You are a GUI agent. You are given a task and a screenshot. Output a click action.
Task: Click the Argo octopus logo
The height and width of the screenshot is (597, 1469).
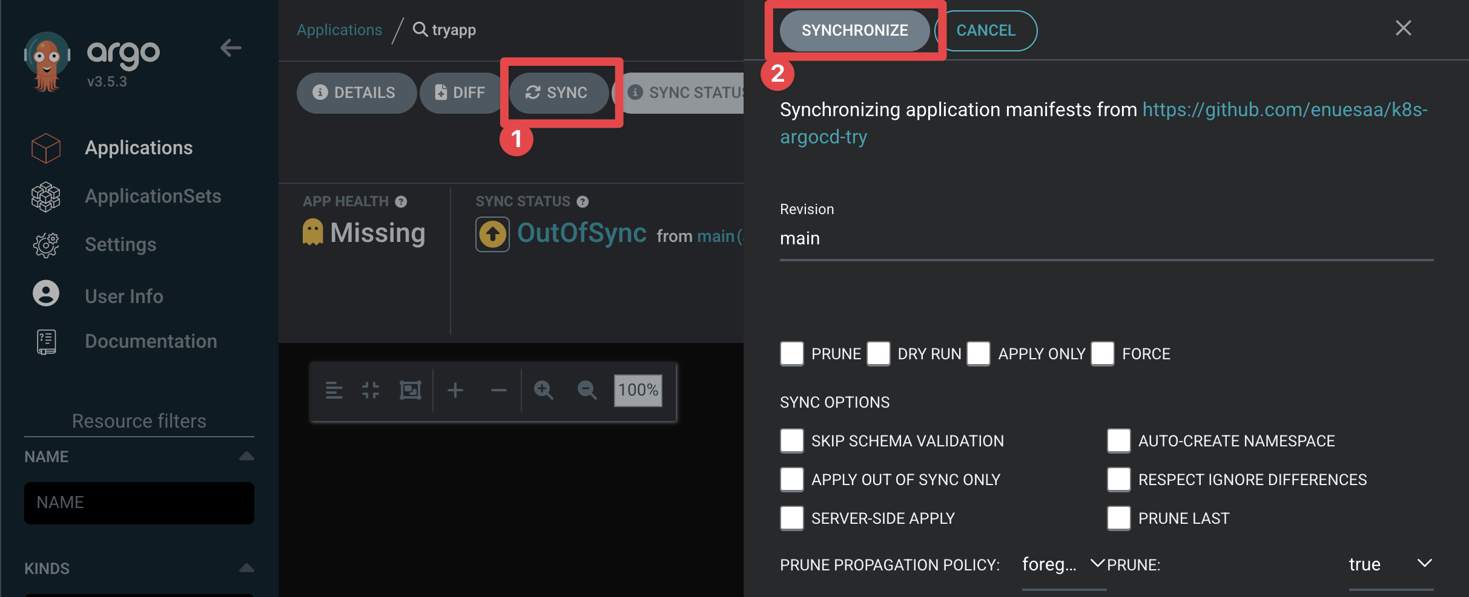47,61
